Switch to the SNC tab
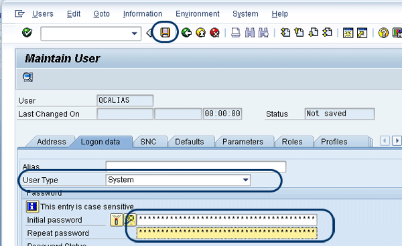 pyautogui.click(x=149, y=142)
